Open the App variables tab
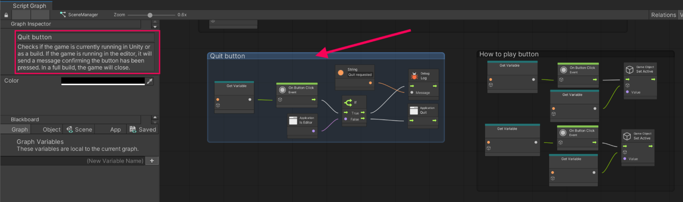The width and height of the screenshot is (683, 202). 115,130
